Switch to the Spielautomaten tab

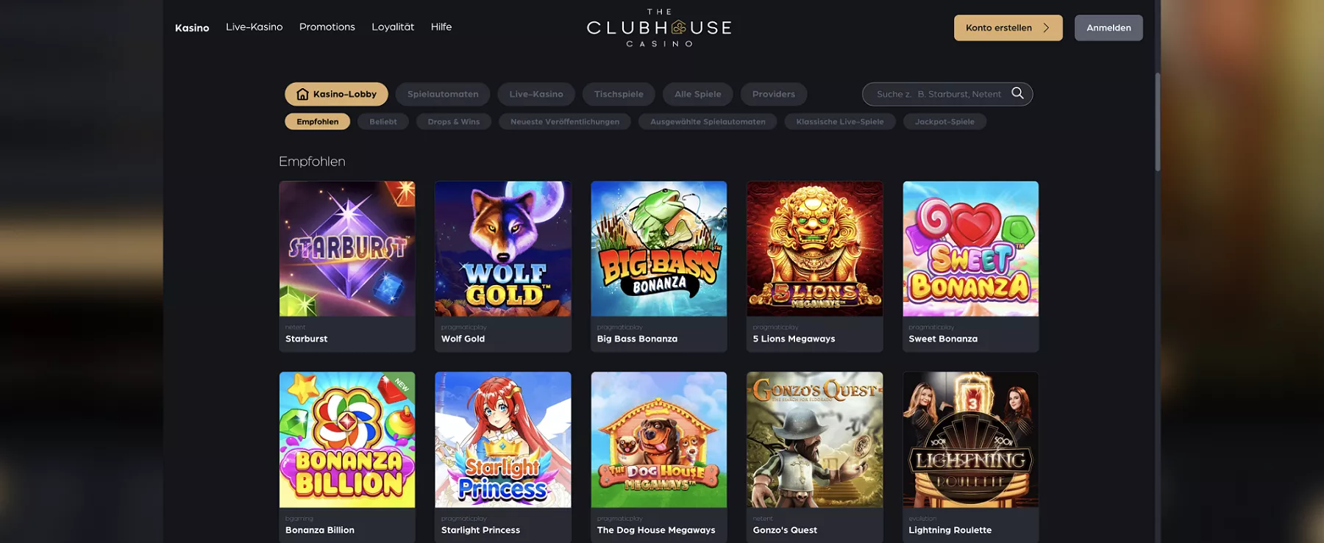[x=443, y=94]
